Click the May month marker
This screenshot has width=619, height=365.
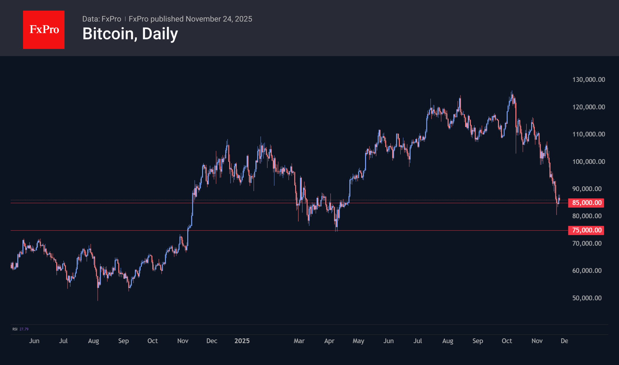(x=358, y=341)
